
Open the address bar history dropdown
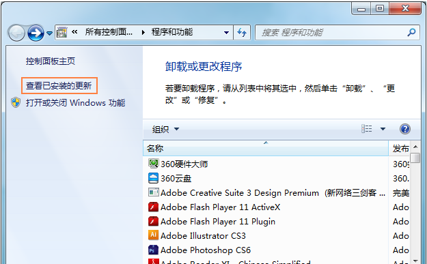click(226, 33)
